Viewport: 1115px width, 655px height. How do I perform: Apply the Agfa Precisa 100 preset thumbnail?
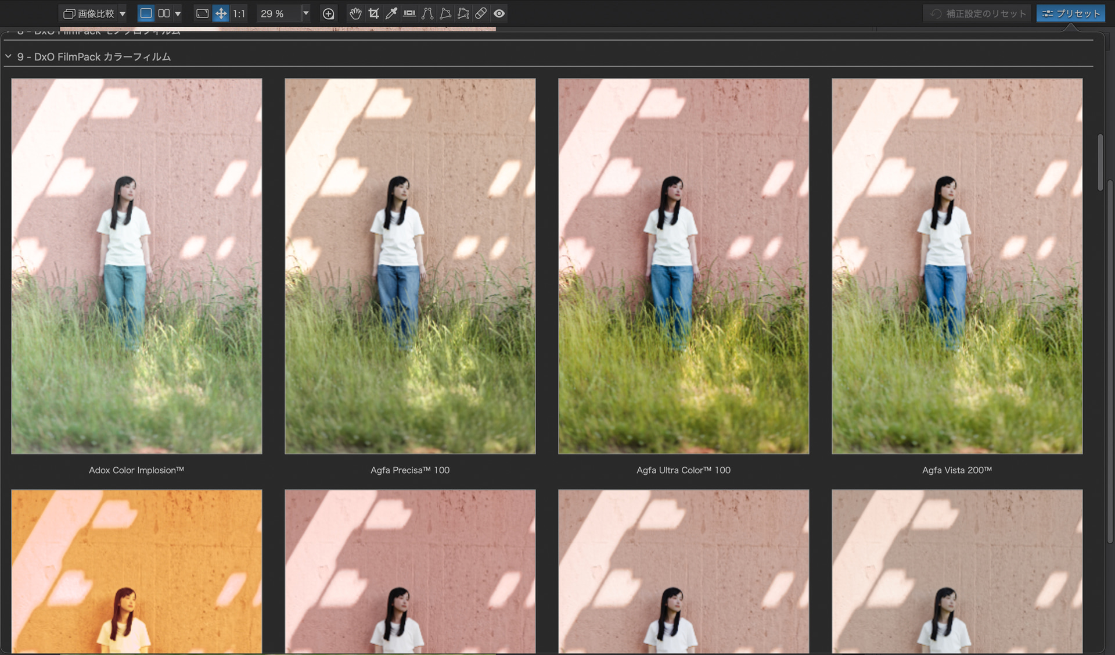410,266
